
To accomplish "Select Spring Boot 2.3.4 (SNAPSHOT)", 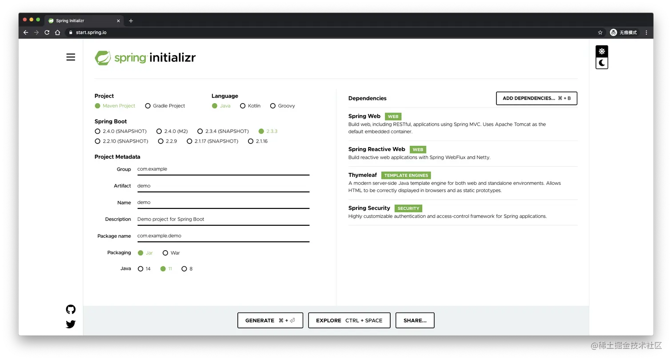I will [223, 131].
